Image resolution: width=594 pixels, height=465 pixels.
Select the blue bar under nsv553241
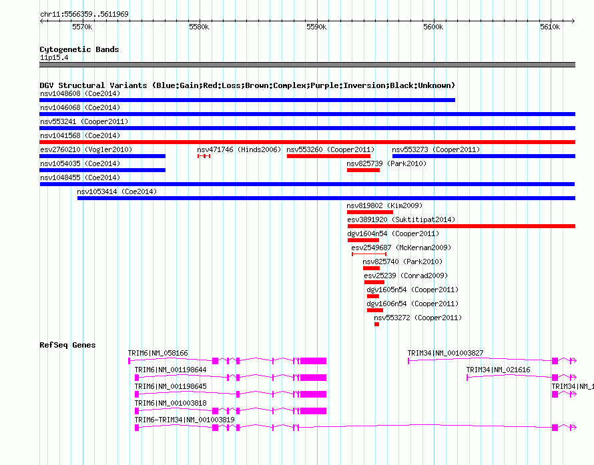[307, 128]
